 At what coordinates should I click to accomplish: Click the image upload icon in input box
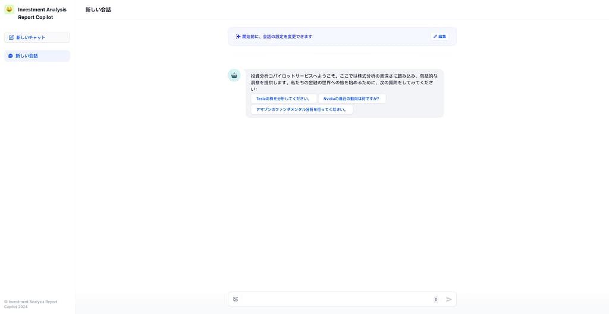[x=236, y=299]
